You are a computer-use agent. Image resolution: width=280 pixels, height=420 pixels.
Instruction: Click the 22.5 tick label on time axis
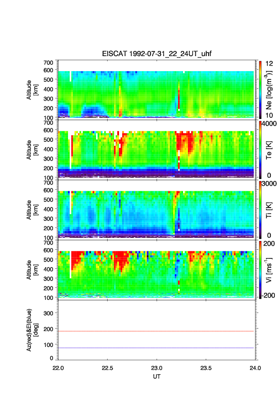click(107, 368)
